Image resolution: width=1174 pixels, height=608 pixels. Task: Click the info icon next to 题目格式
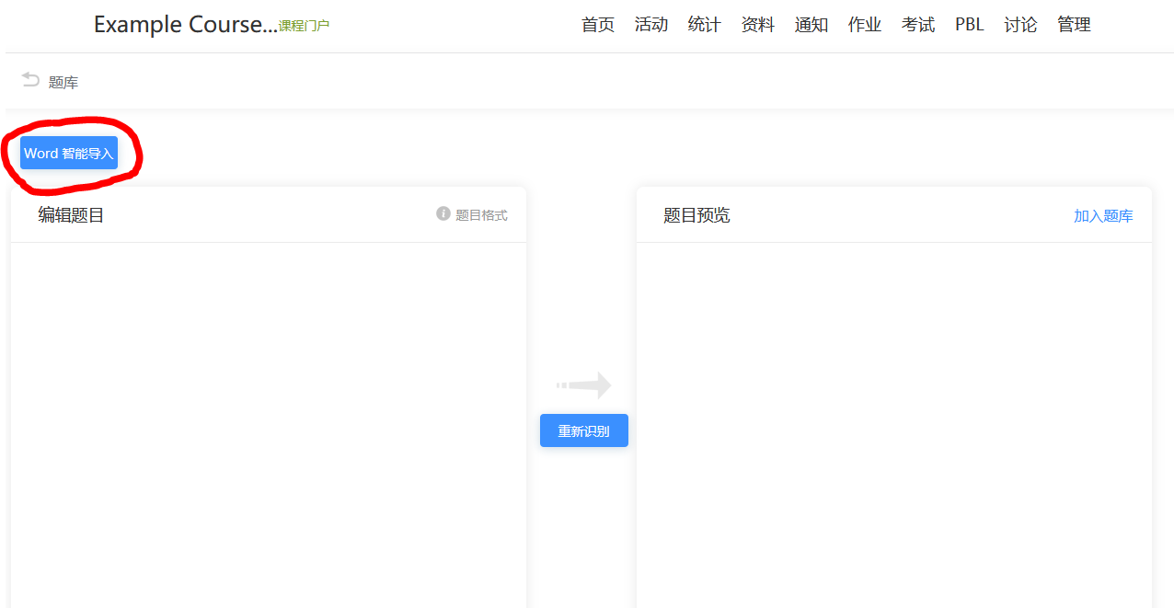pos(443,214)
